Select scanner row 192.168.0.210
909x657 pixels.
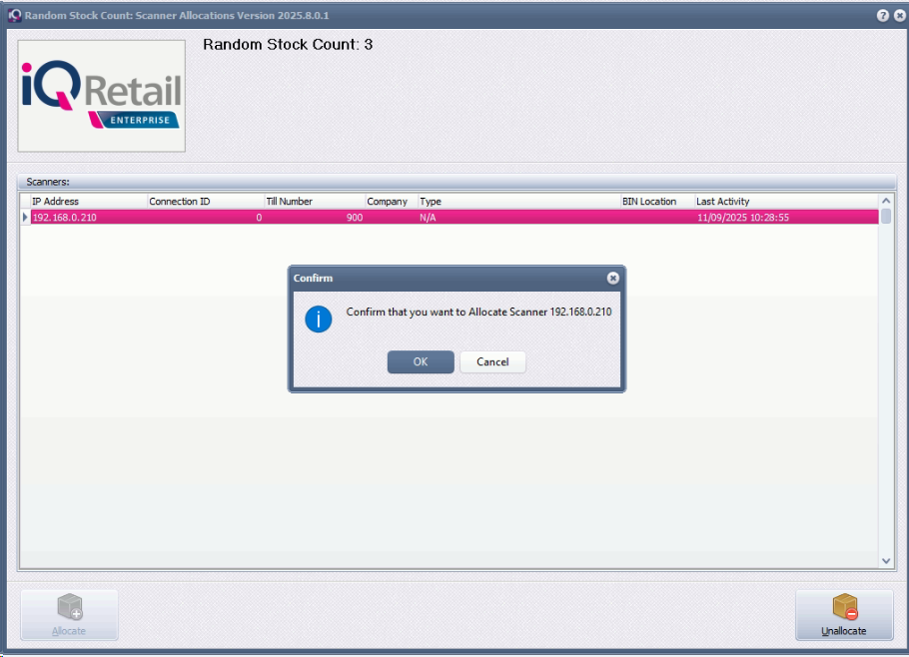[454, 218]
